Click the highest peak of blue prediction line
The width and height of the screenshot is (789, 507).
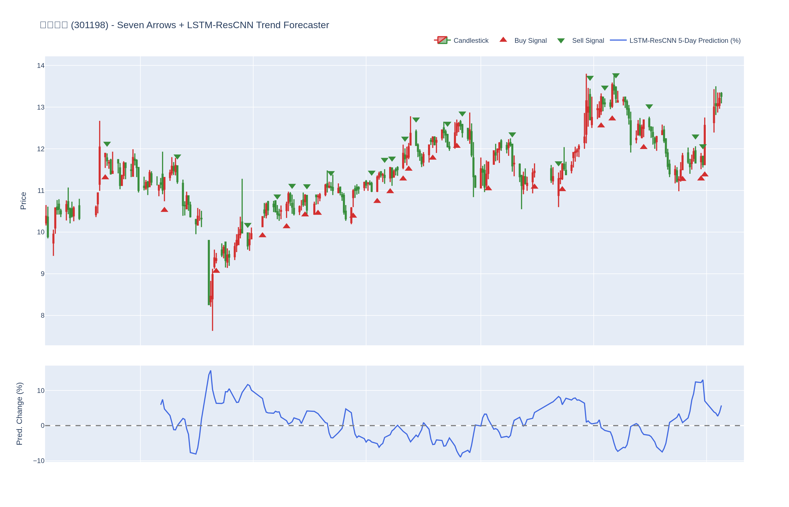(210, 371)
